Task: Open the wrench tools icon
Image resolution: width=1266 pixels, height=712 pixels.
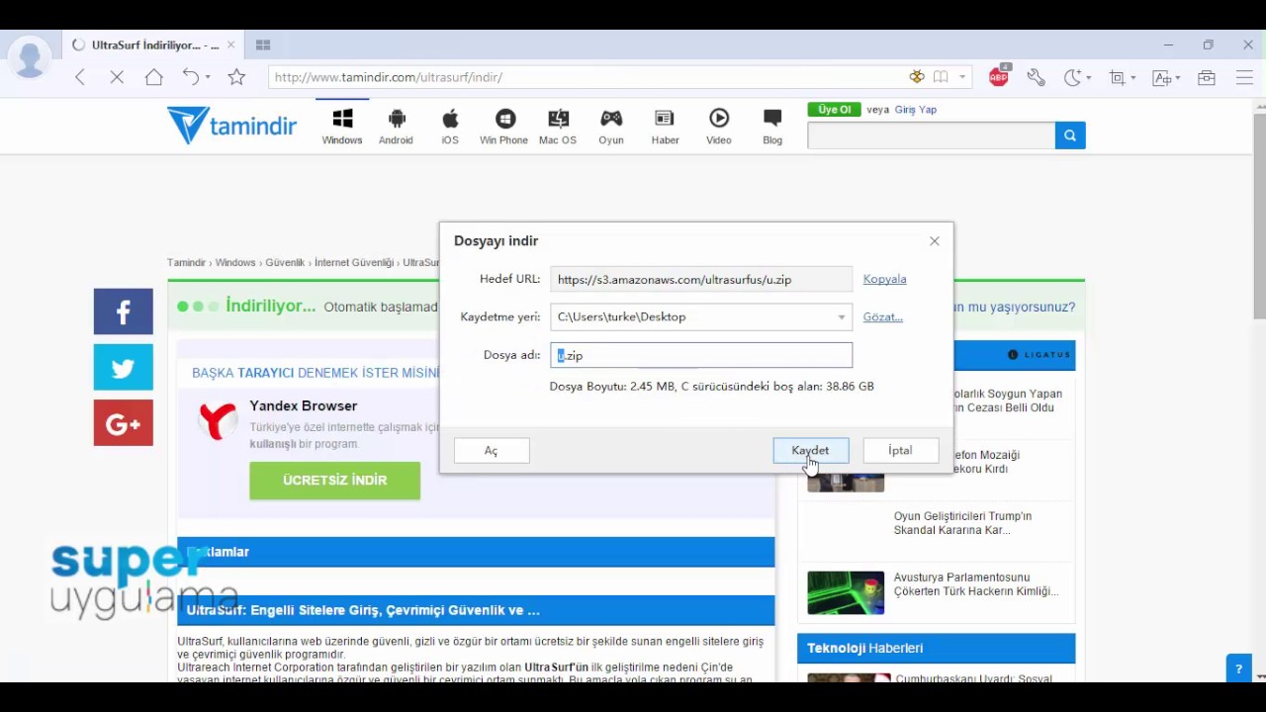Action: [1036, 77]
